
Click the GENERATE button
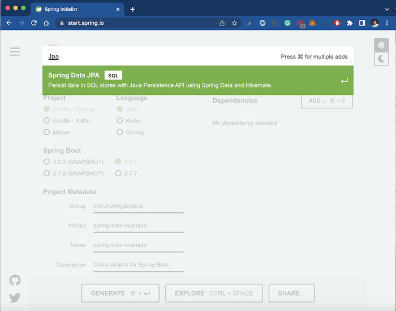point(120,293)
